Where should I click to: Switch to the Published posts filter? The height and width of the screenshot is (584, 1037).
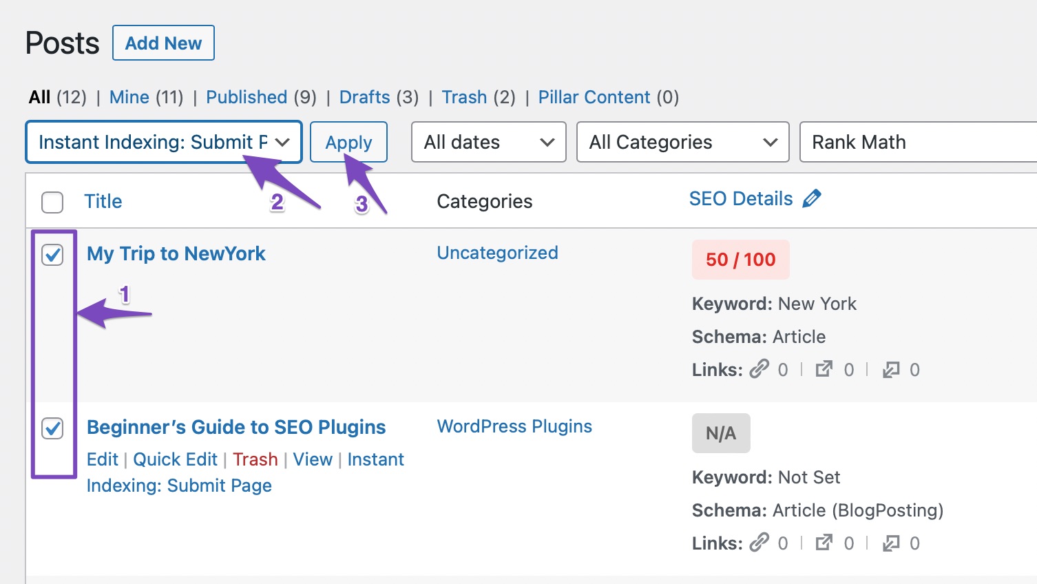tap(247, 97)
